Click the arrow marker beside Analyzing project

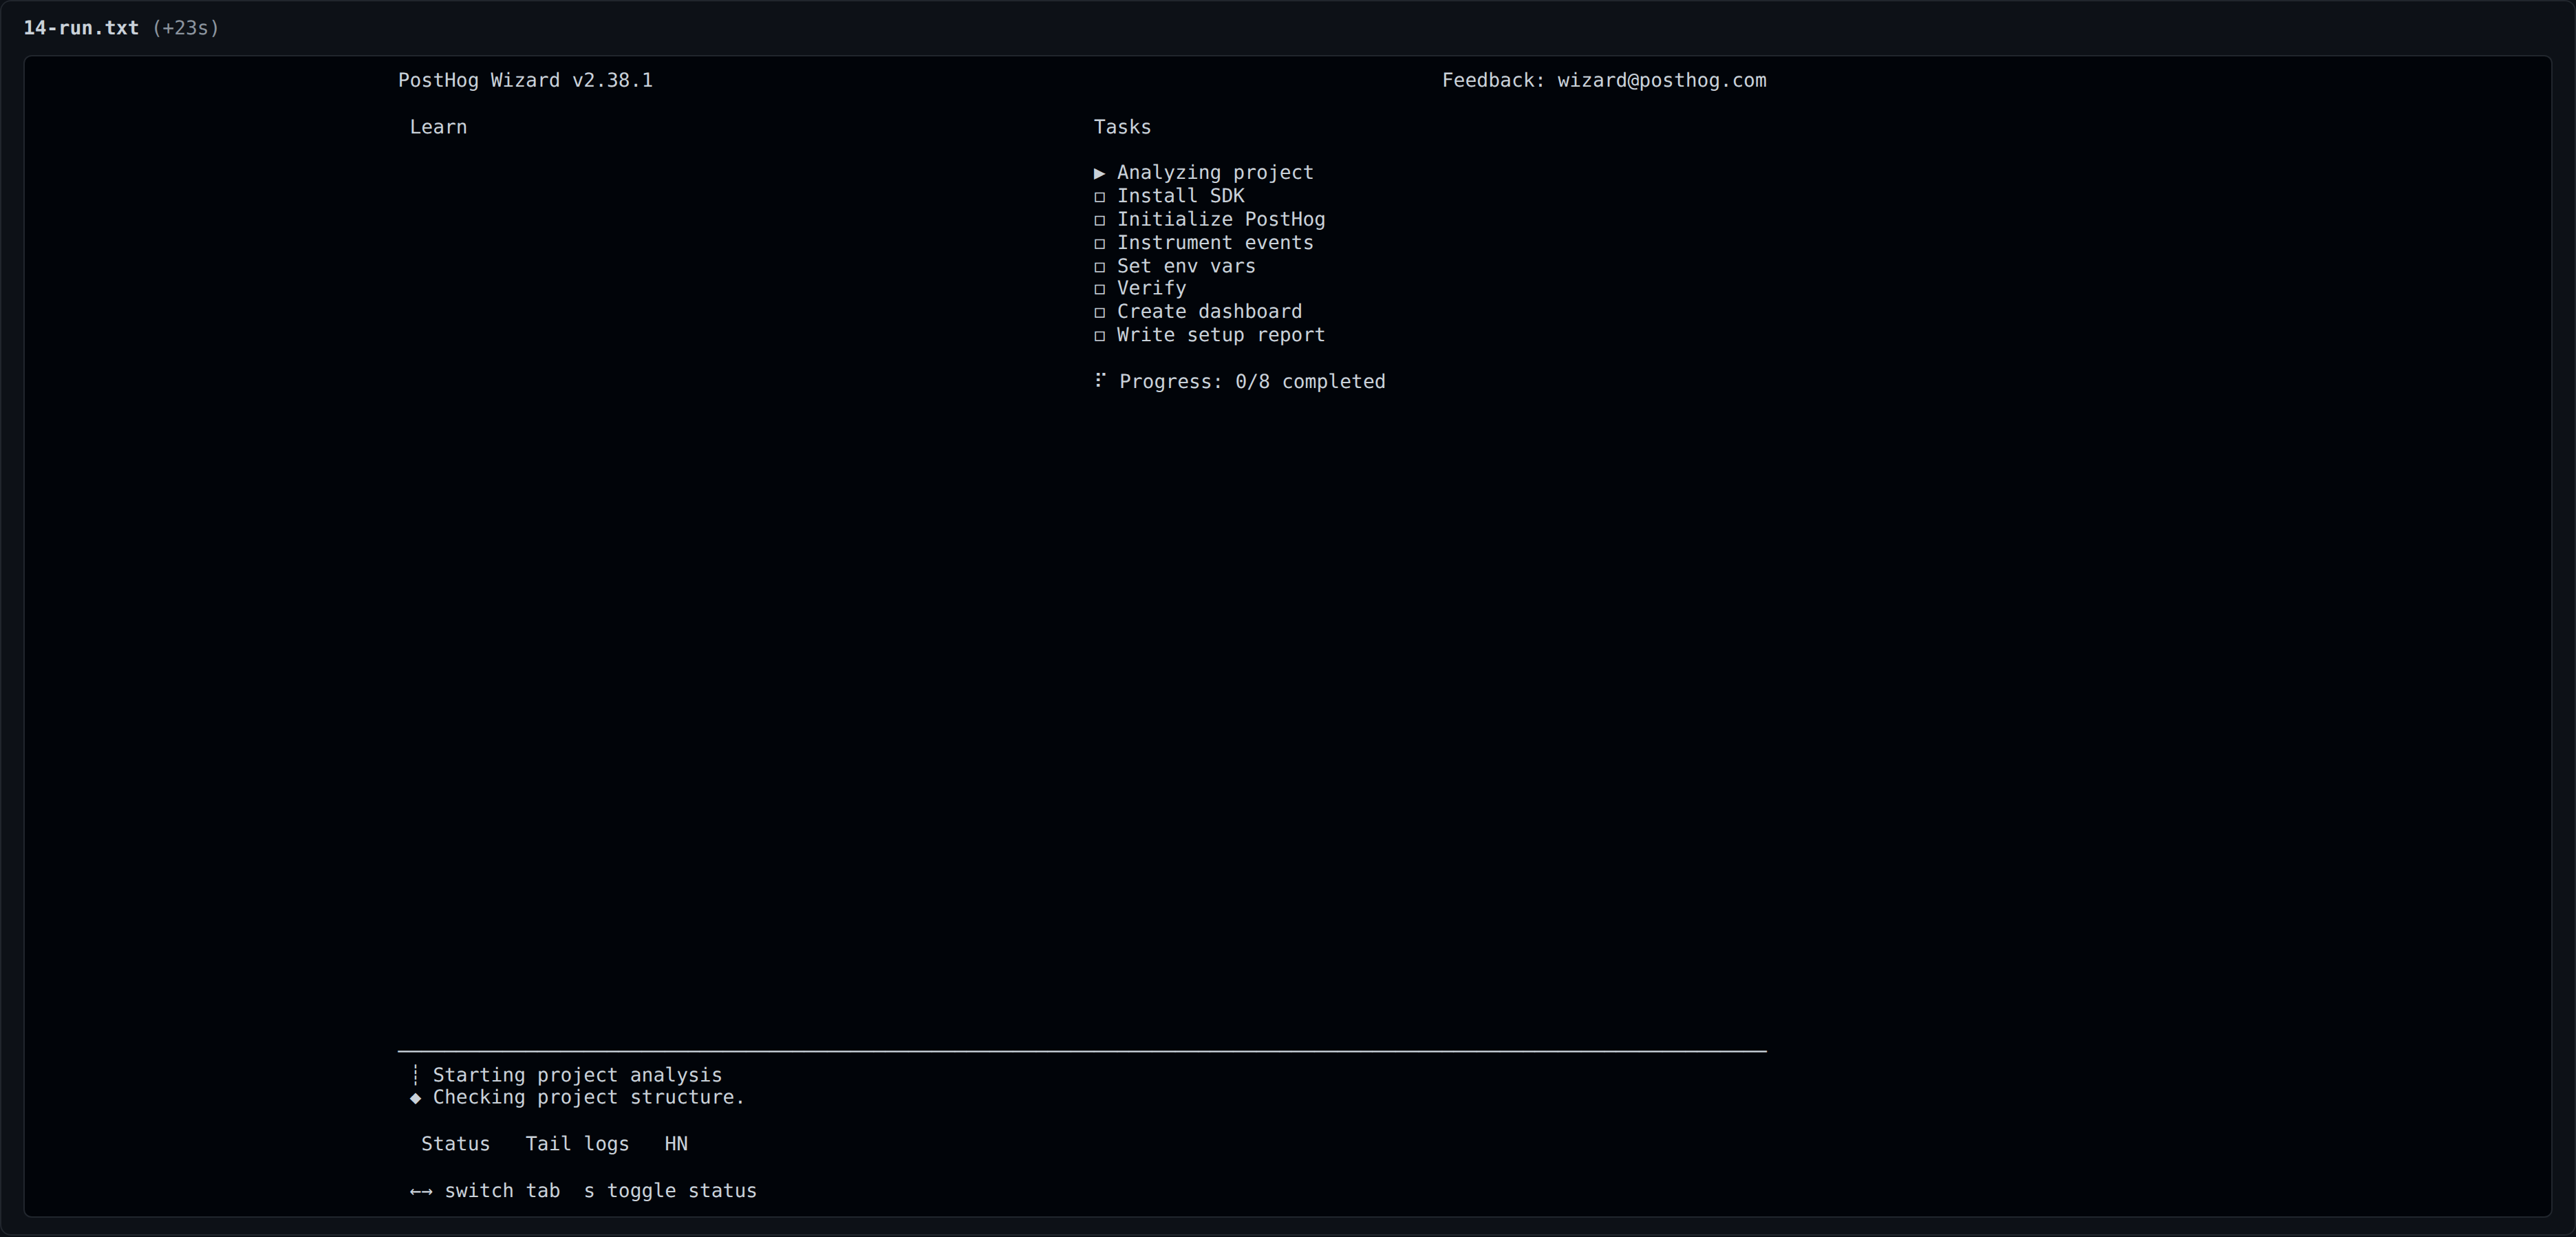[x=1099, y=173]
